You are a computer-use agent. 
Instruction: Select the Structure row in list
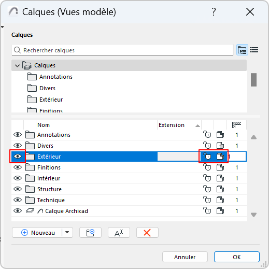pyautogui.click(x=129, y=189)
